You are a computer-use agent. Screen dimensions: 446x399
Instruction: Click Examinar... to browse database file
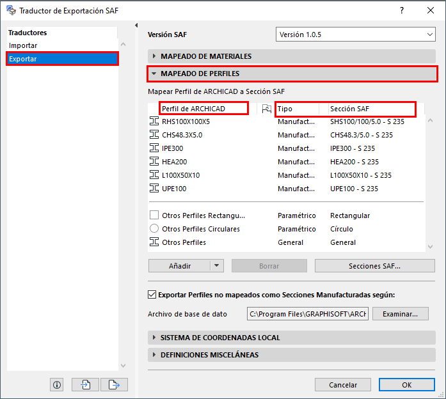pyautogui.click(x=400, y=314)
